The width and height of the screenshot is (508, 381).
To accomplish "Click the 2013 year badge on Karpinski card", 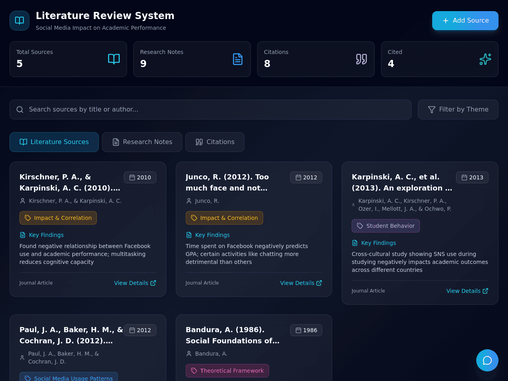I will coord(472,177).
